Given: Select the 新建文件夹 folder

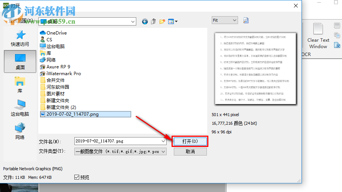Looking at the screenshot, I should (x=55, y=101).
